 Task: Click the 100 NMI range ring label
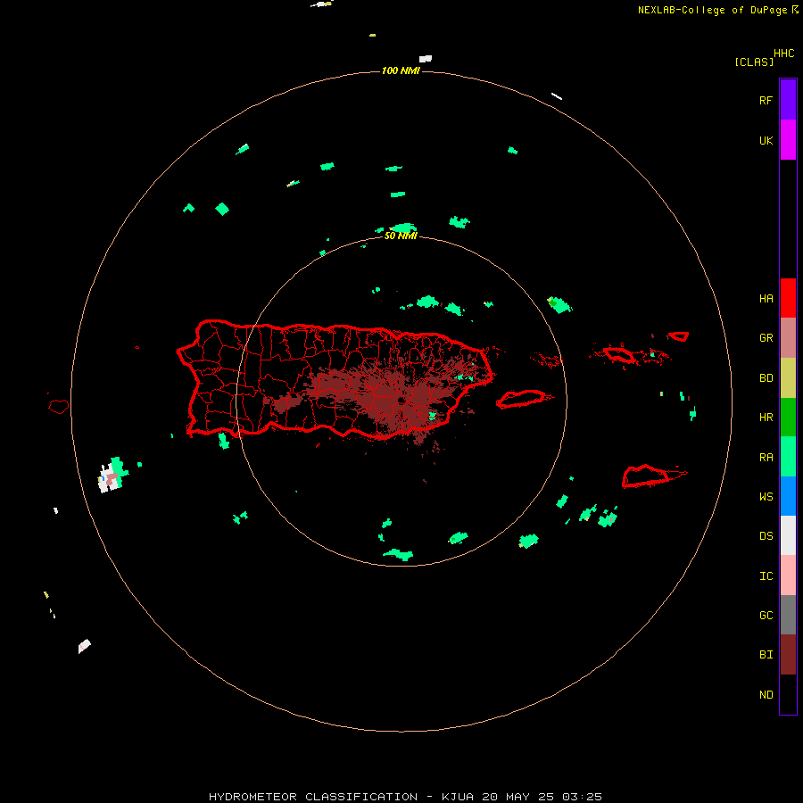(x=401, y=70)
